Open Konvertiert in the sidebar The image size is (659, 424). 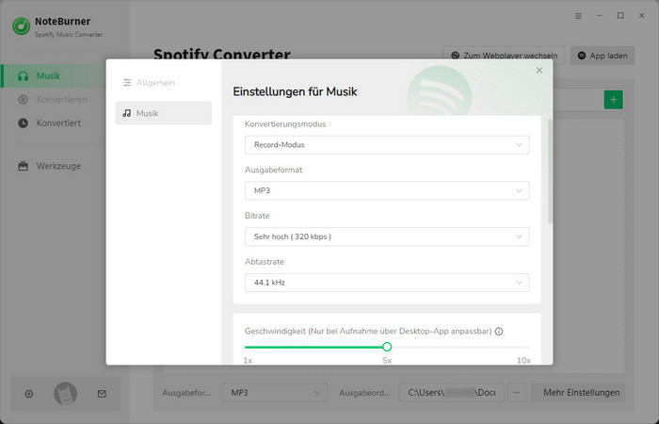54,123
